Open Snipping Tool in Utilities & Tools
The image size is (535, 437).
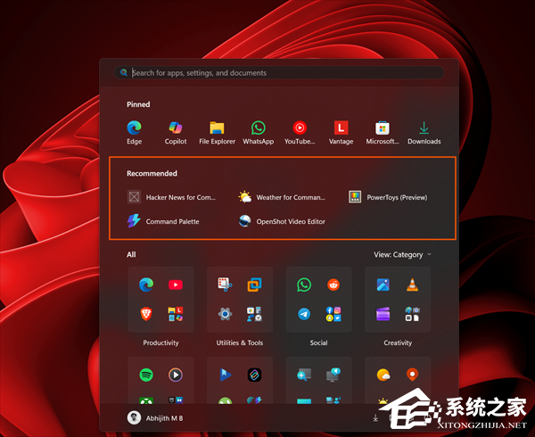point(225,284)
